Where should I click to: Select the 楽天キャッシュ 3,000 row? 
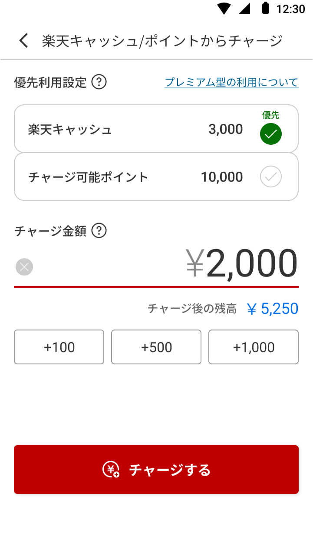130,129
